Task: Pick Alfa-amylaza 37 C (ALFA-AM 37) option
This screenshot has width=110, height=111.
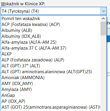Action: point(51,48)
